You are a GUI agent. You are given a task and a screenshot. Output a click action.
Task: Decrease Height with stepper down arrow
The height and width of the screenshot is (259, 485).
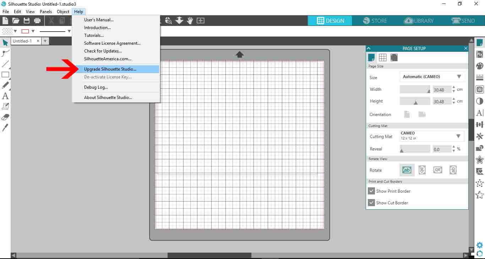454,103
